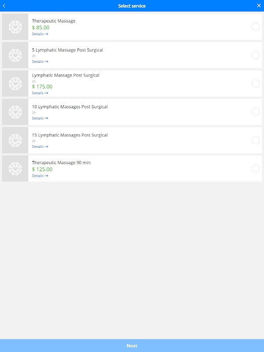The width and height of the screenshot is (264, 352).
Task: Open Details for Therapeutic Massage $85
Action: coord(40,34)
